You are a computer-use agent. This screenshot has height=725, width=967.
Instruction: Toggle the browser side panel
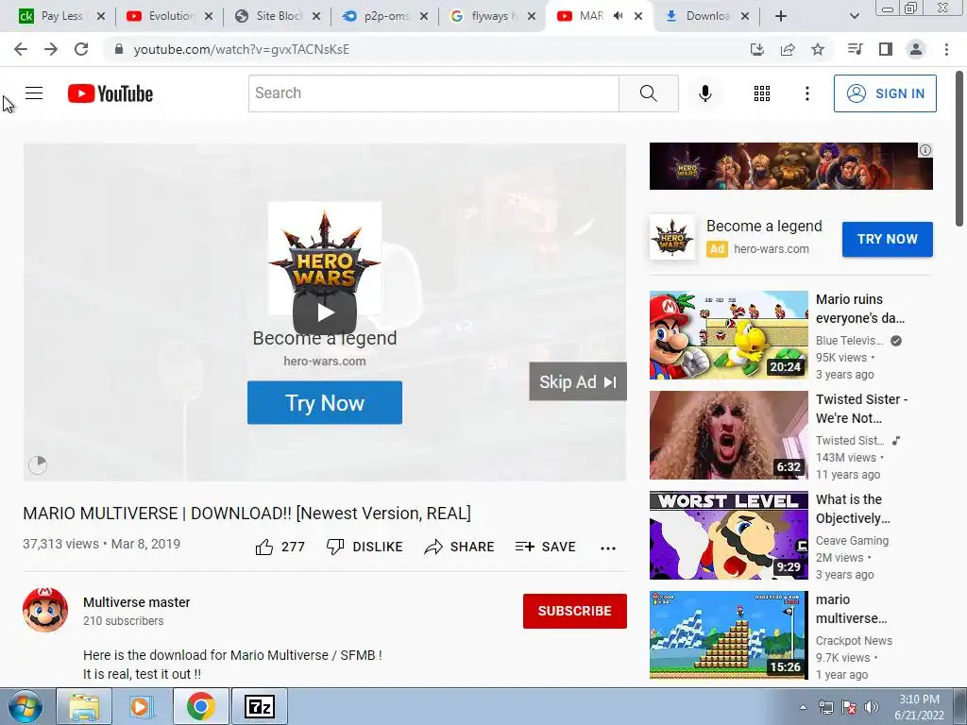tap(886, 49)
